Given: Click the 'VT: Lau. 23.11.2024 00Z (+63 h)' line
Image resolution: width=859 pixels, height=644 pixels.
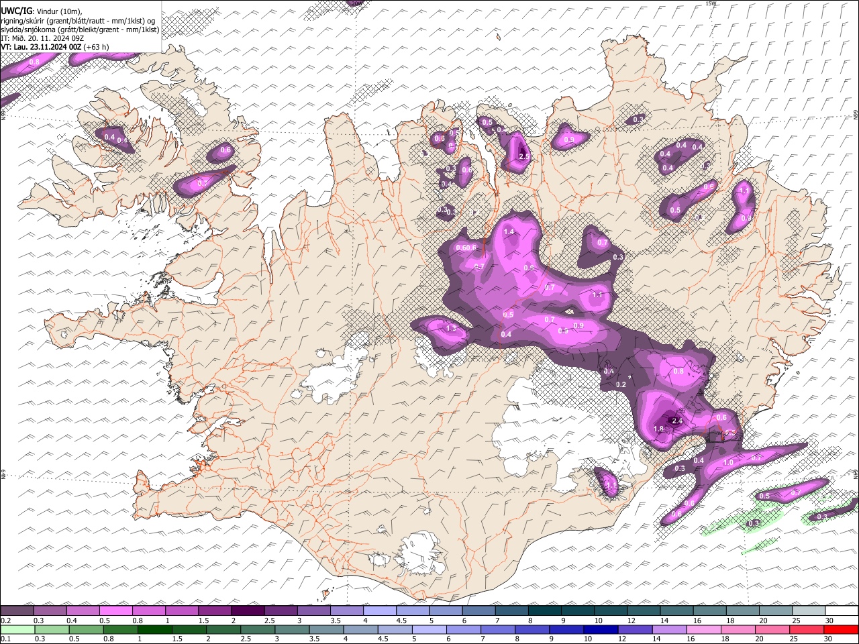Looking at the screenshot, I should pyautogui.click(x=55, y=47).
